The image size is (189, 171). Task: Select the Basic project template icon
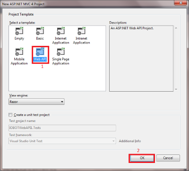(40, 31)
